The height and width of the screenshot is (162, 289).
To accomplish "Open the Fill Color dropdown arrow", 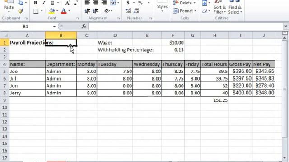I will (x=57, y=11).
